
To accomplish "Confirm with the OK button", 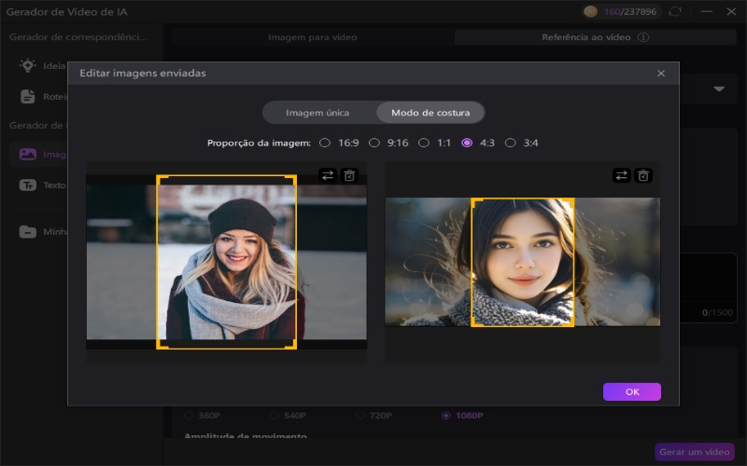I will [x=631, y=391].
